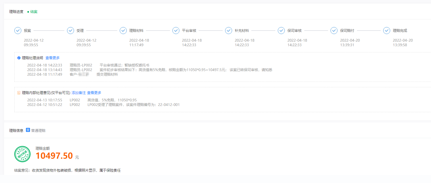Click the 理赔材料 step checkmark icon
Screen dimensions: 431x183
coord(123,31)
